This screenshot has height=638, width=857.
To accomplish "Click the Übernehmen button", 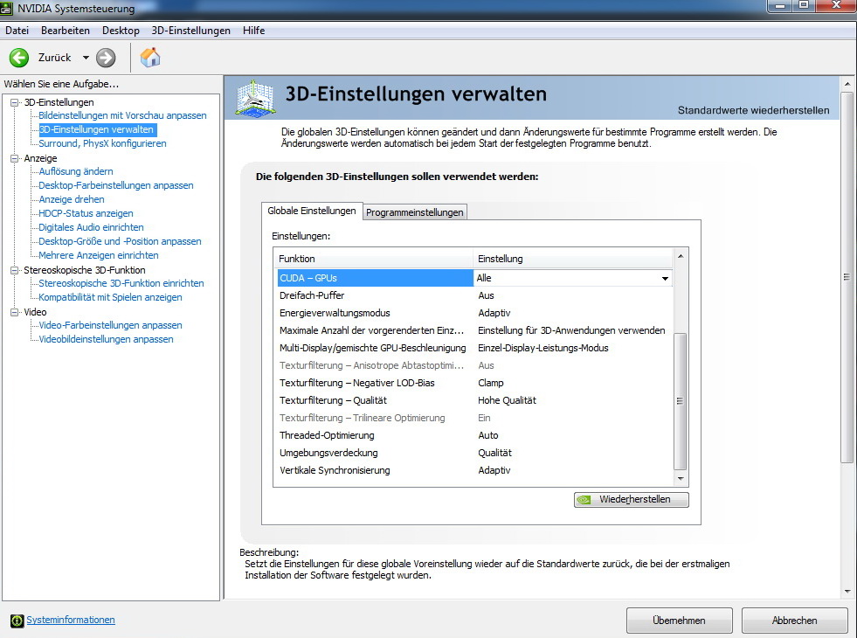I will (x=680, y=621).
